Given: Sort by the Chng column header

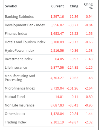Looking at the screenshot, I should (74, 6).
